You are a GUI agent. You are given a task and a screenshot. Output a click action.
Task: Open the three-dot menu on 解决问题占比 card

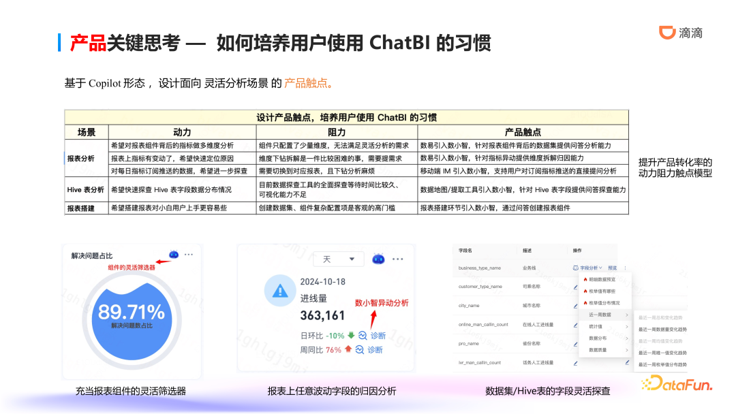pos(189,255)
